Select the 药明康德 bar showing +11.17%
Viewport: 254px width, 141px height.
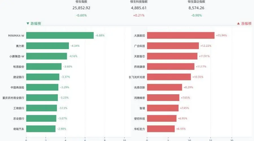[171, 67]
